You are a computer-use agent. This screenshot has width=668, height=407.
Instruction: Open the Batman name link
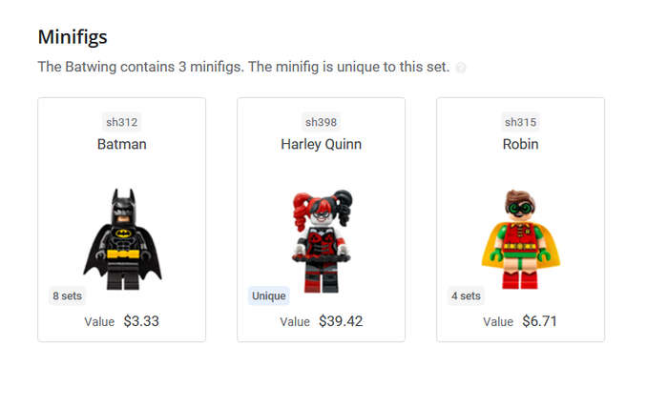pos(122,144)
